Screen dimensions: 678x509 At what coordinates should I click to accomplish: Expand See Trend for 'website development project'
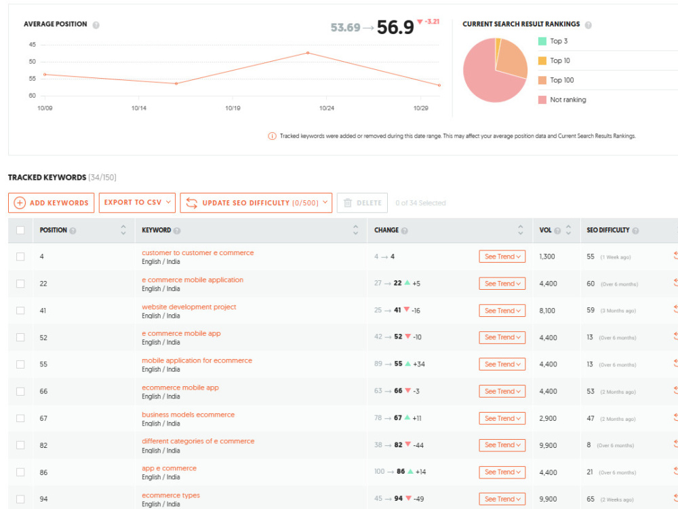pos(502,310)
